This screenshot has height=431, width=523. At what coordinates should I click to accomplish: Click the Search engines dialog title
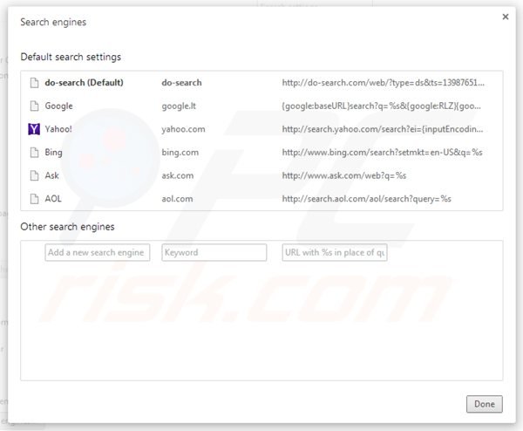click(x=53, y=23)
